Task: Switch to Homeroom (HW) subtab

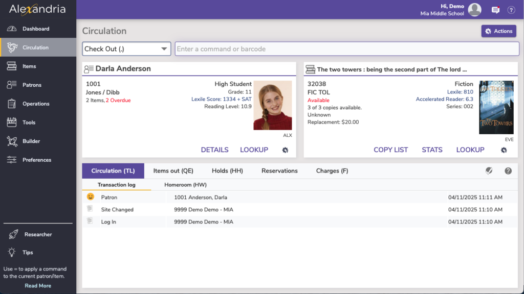Action: click(x=185, y=185)
